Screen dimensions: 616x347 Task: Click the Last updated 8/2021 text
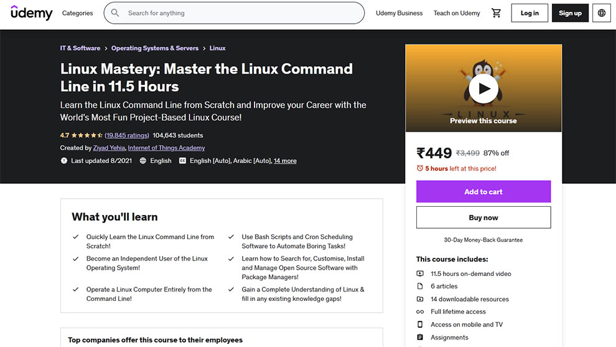101,161
